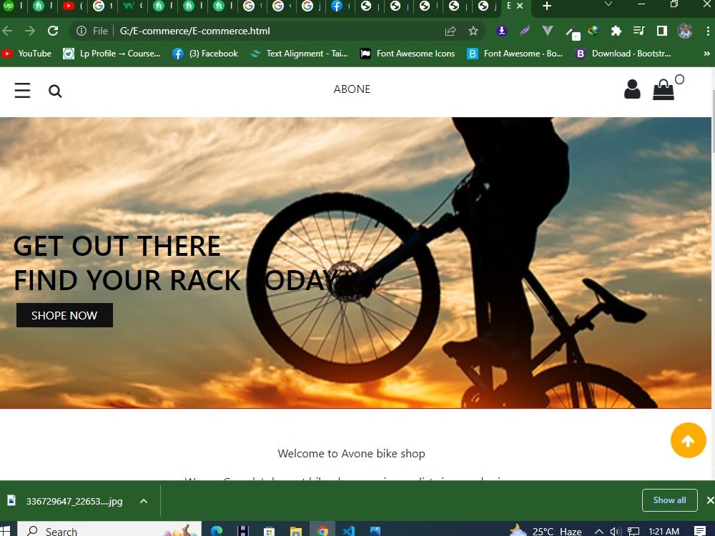Open Visual Studio Code from the taskbar
Screen dimensions: 715x536
(x=348, y=531)
